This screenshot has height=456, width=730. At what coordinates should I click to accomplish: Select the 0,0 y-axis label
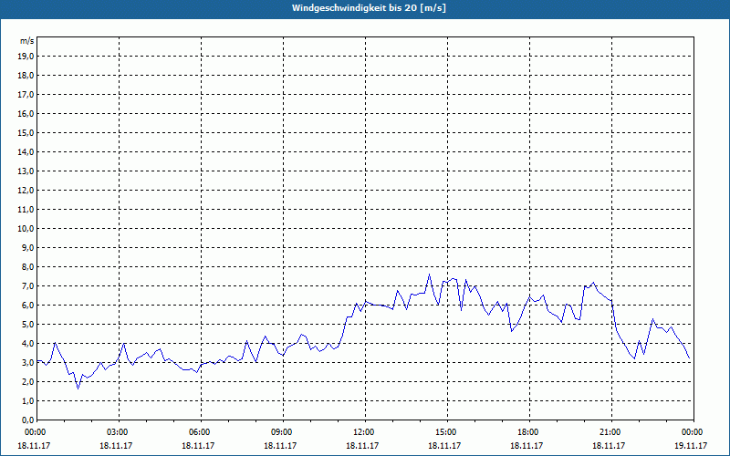28,420
